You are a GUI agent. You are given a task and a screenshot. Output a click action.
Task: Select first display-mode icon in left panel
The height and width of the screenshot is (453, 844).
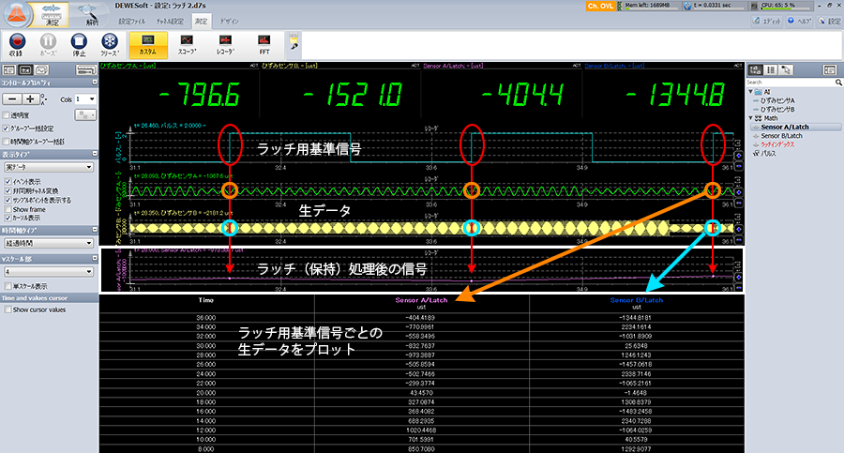[x=9, y=70]
